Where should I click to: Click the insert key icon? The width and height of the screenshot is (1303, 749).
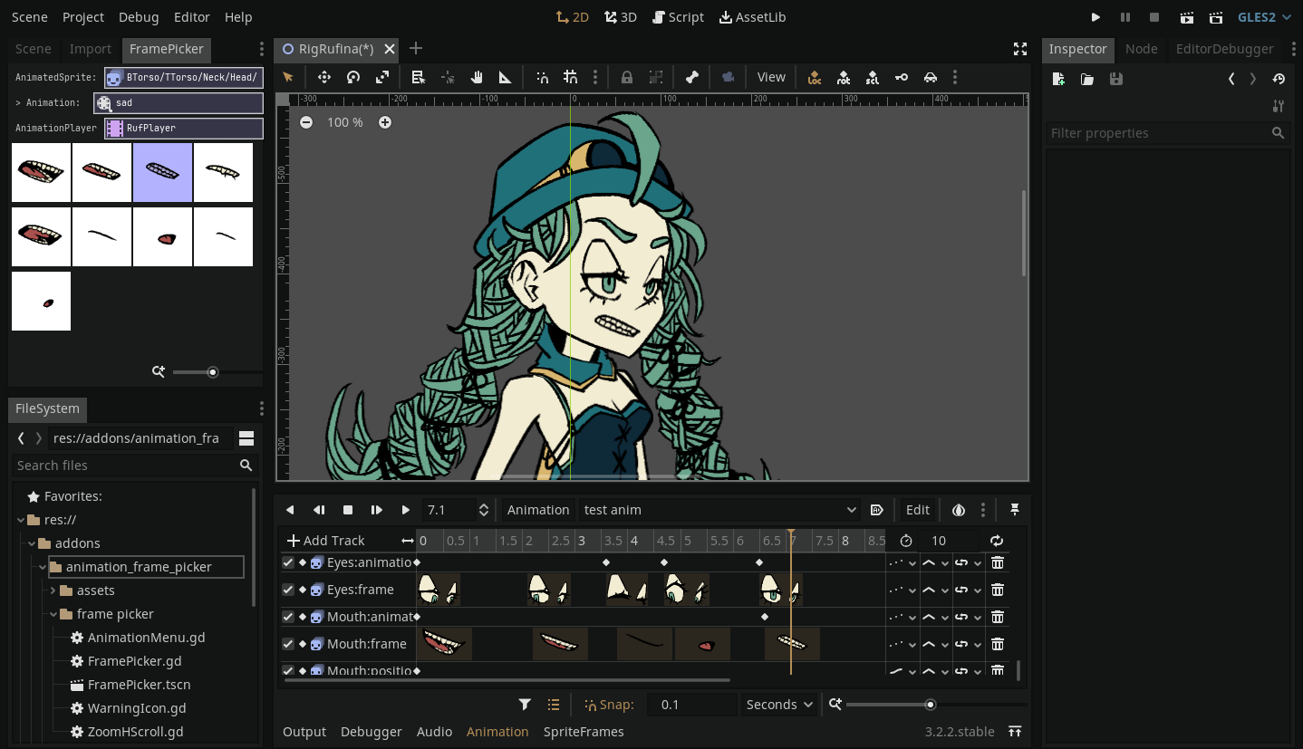pyautogui.click(x=902, y=77)
